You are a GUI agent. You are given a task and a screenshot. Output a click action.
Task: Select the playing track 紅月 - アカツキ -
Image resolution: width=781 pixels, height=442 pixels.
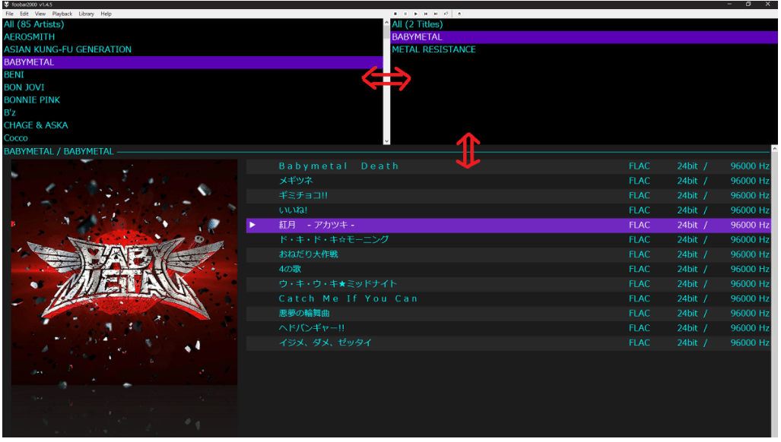coord(509,225)
